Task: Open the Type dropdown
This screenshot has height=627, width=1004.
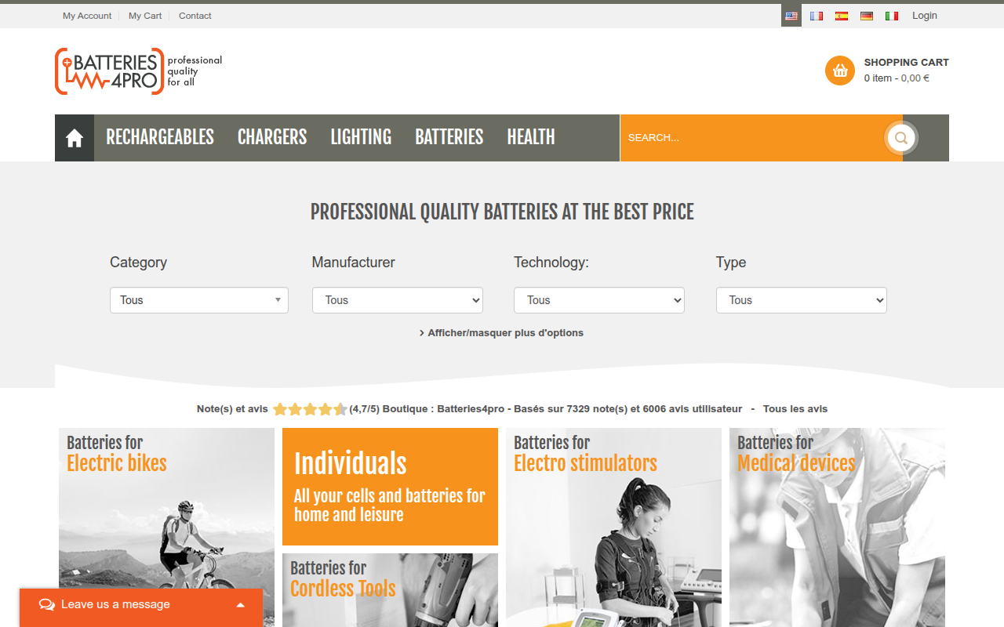Action: pyautogui.click(x=802, y=300)
